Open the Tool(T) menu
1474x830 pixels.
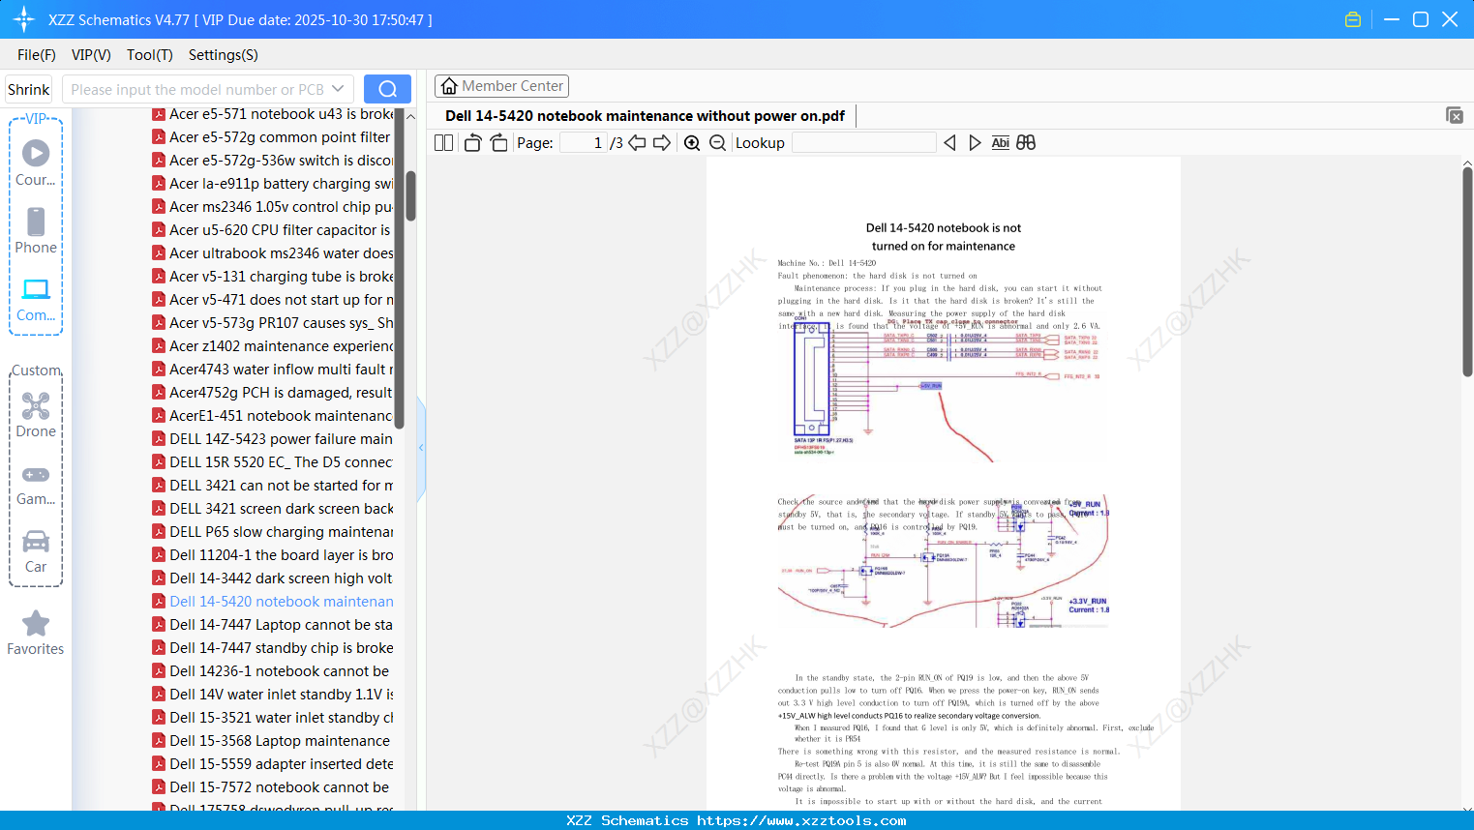[x=150, y=55]
